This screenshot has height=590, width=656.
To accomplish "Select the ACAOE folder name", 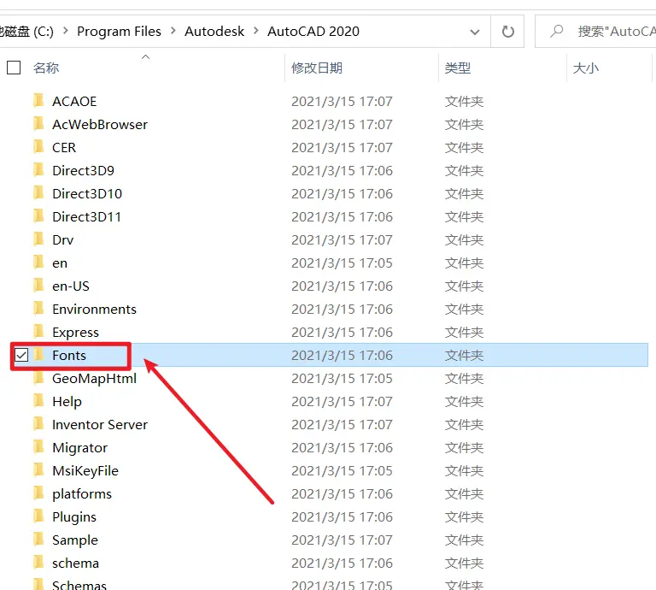I will click(x=74, y=102).
